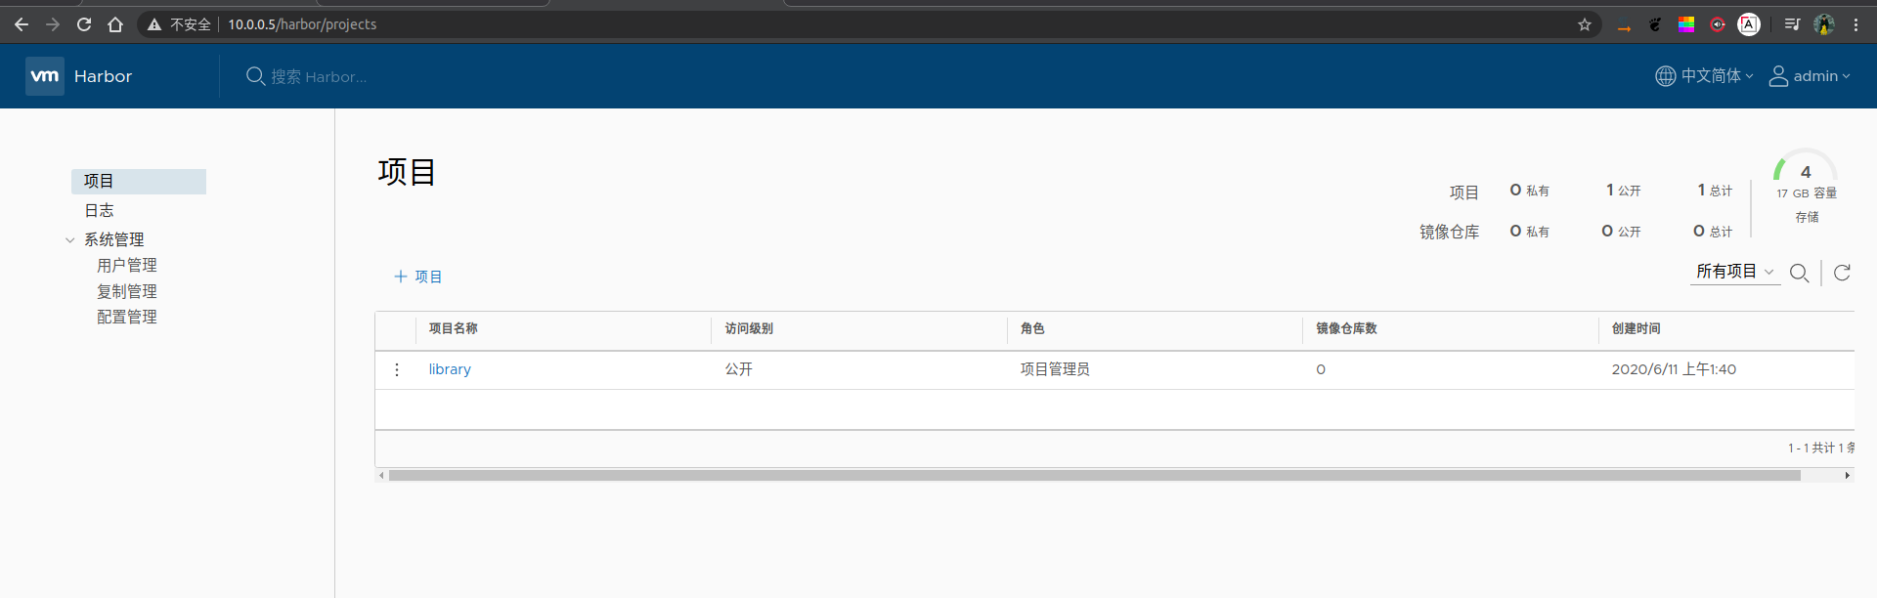Click the horizontal scrollbar thumb under the table

(1094, 476)
